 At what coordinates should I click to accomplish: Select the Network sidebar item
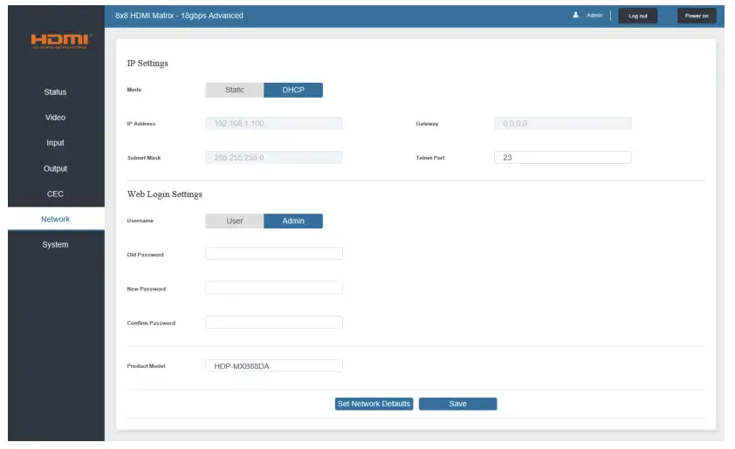[x=56, y=219]
